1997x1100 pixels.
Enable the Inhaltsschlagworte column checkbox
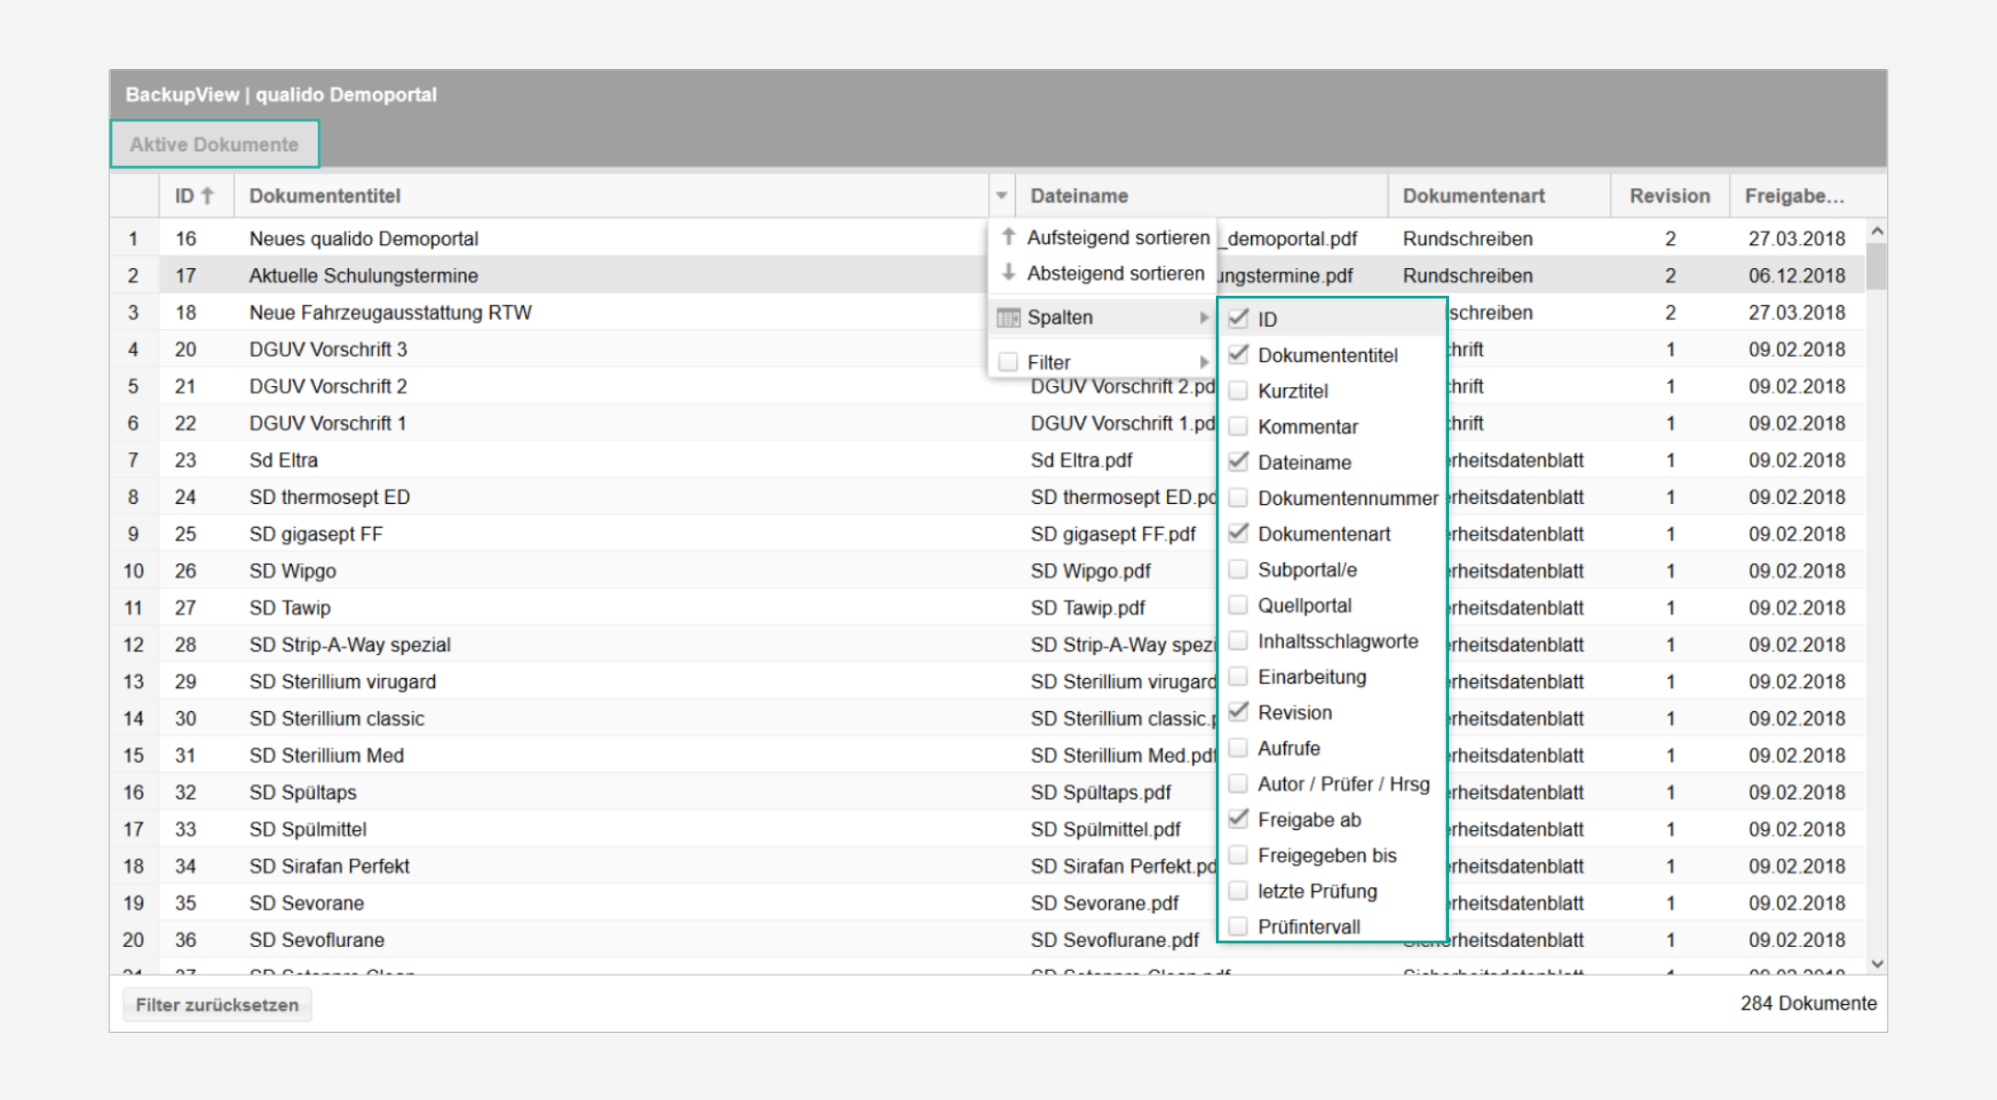(x=1239, y=641)
